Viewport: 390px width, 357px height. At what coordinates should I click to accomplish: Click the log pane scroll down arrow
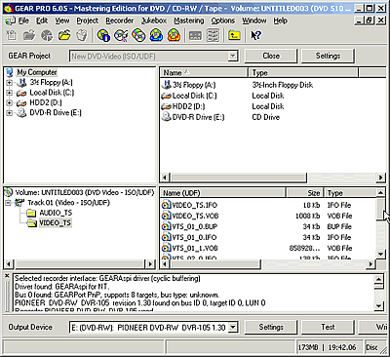(379, 305)
